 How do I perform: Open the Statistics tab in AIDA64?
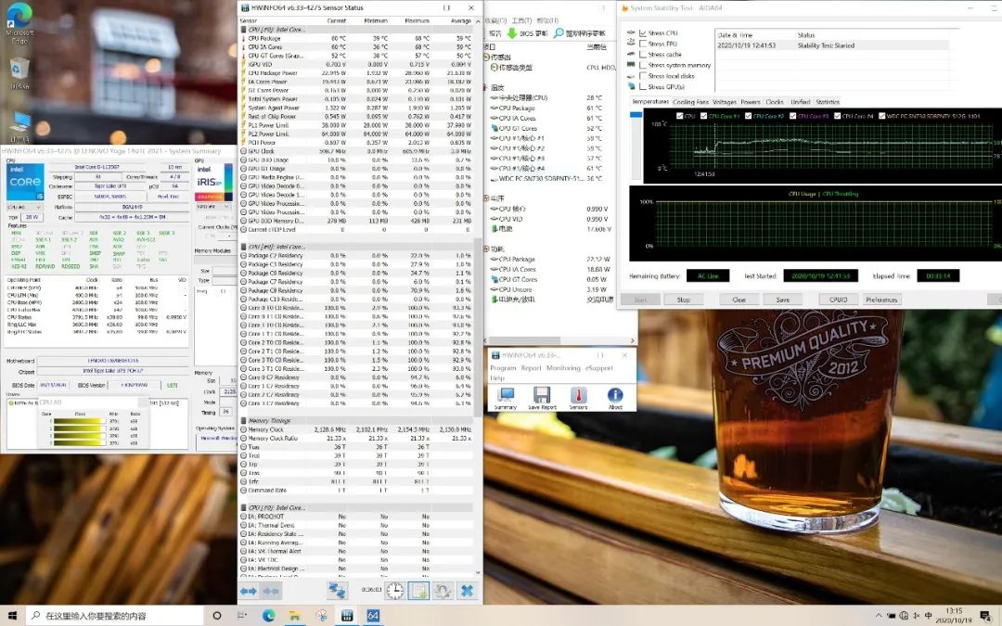tap(828, 102)
